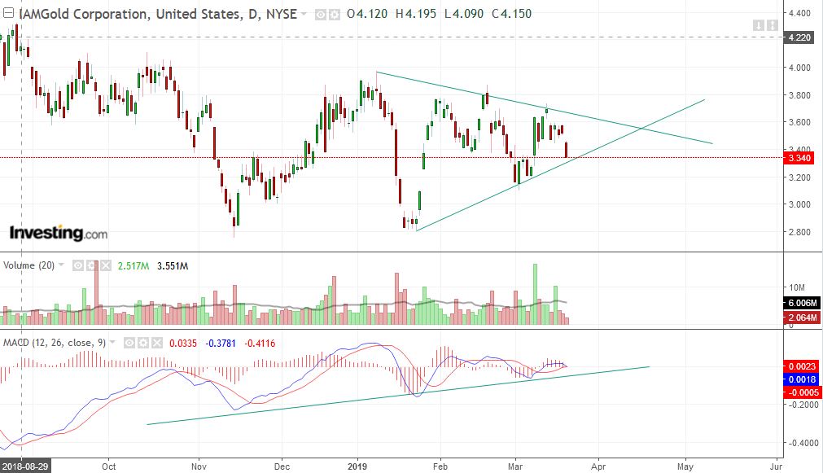Click the open value O4.120
Image resolution: width=823 pixels, height=473 pixels.
367,14
